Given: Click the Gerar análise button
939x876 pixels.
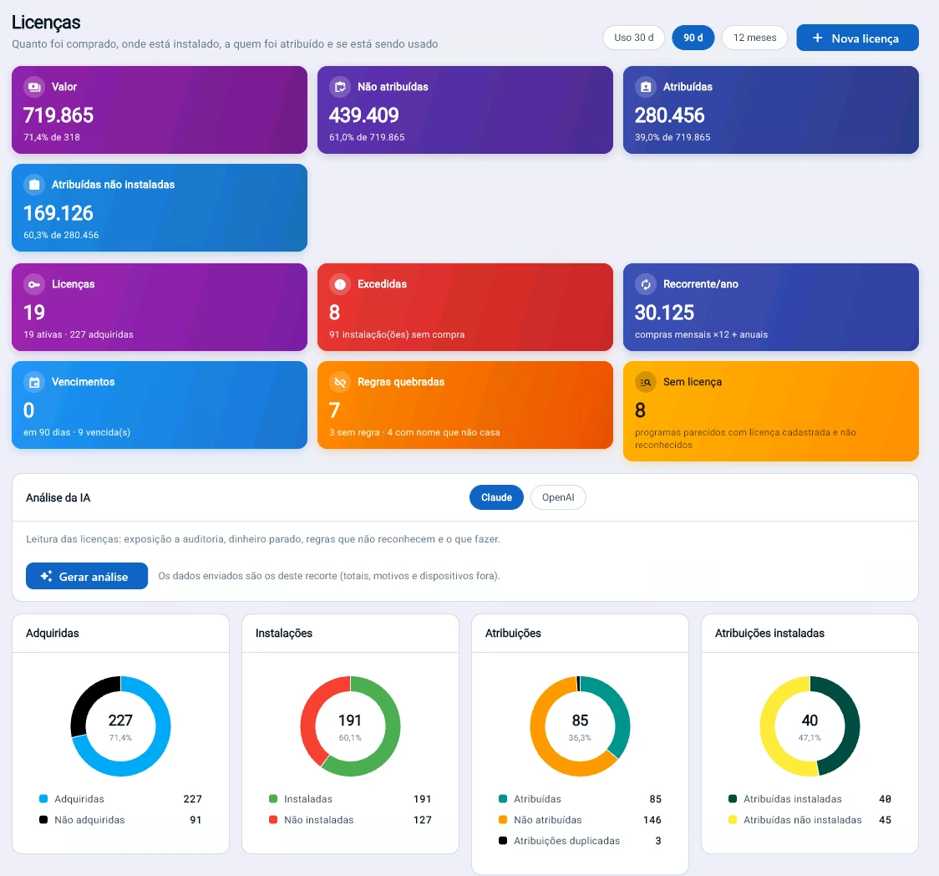Looking at the screenshot, I should pos(87,576).
